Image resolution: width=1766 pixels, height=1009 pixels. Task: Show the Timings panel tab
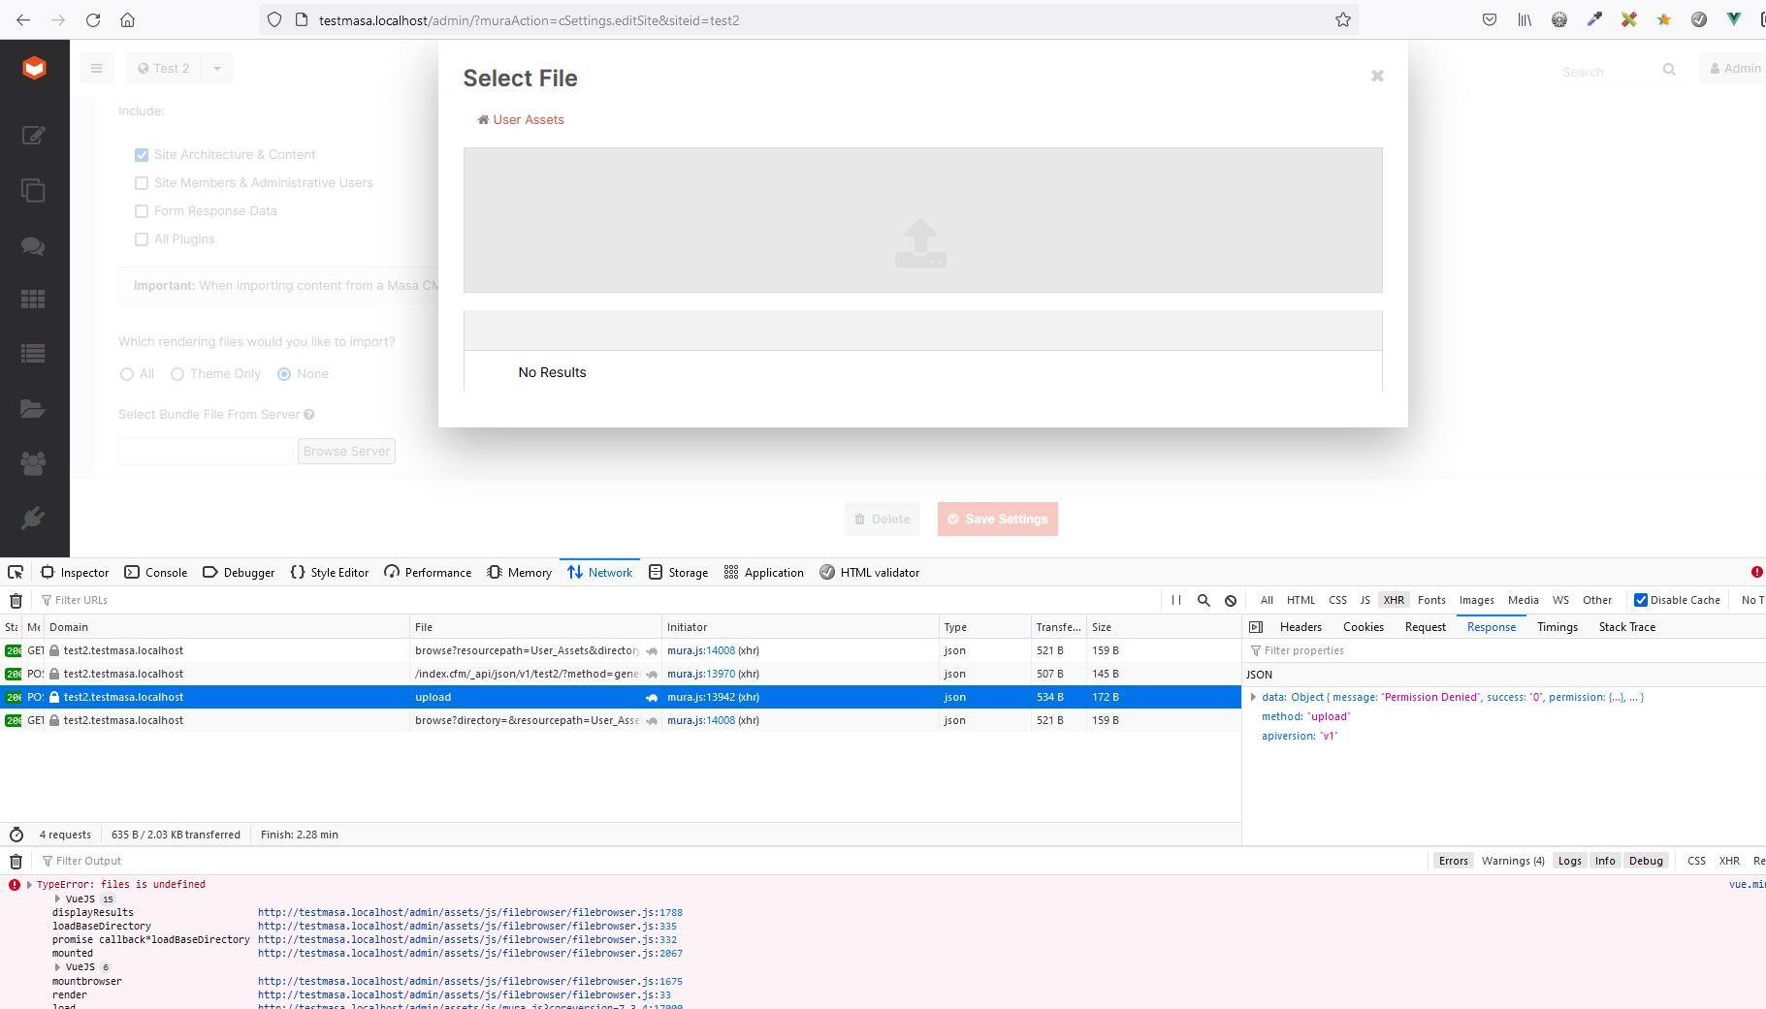1557,627
